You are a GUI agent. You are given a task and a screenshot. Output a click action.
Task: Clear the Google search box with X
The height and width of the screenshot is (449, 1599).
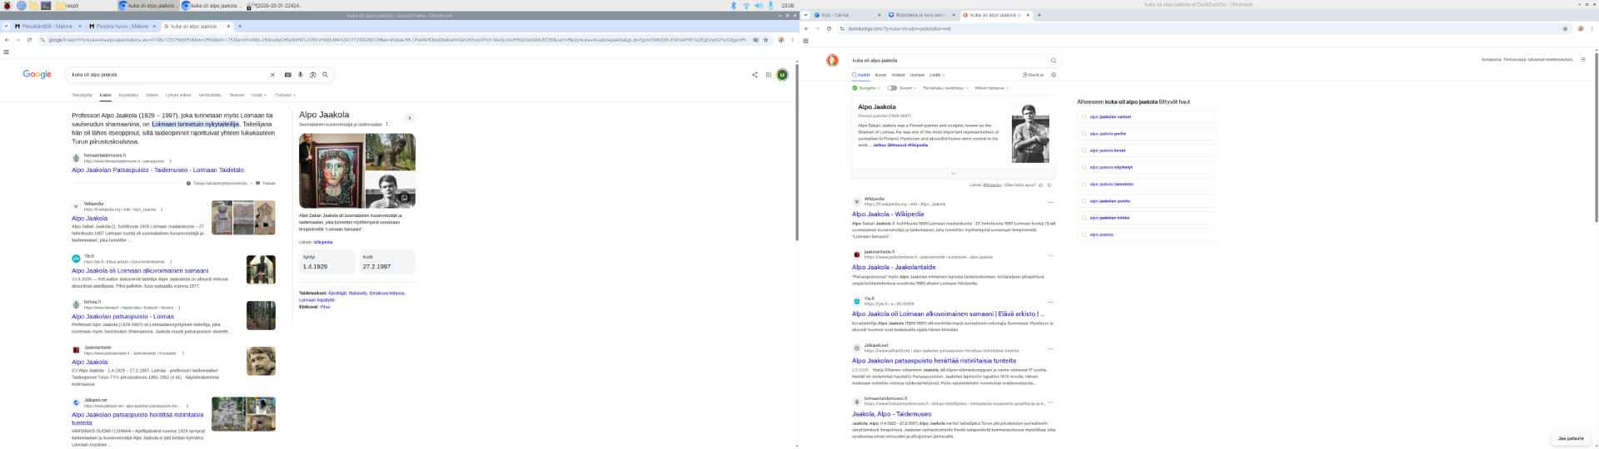(x=272, y=75)
